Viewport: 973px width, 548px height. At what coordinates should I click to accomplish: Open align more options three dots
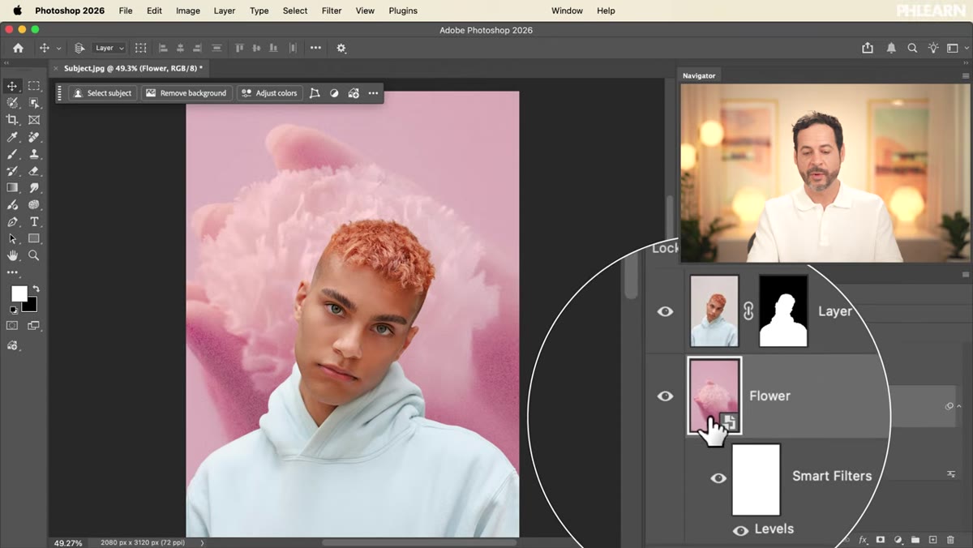[x=315, y=48]
